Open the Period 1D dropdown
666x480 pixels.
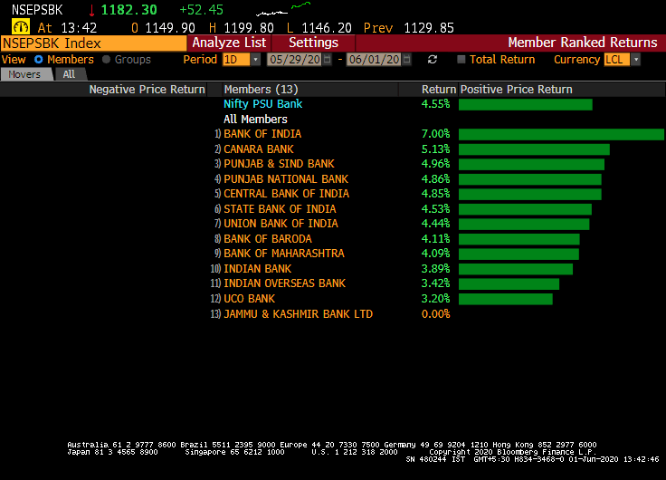255,60
